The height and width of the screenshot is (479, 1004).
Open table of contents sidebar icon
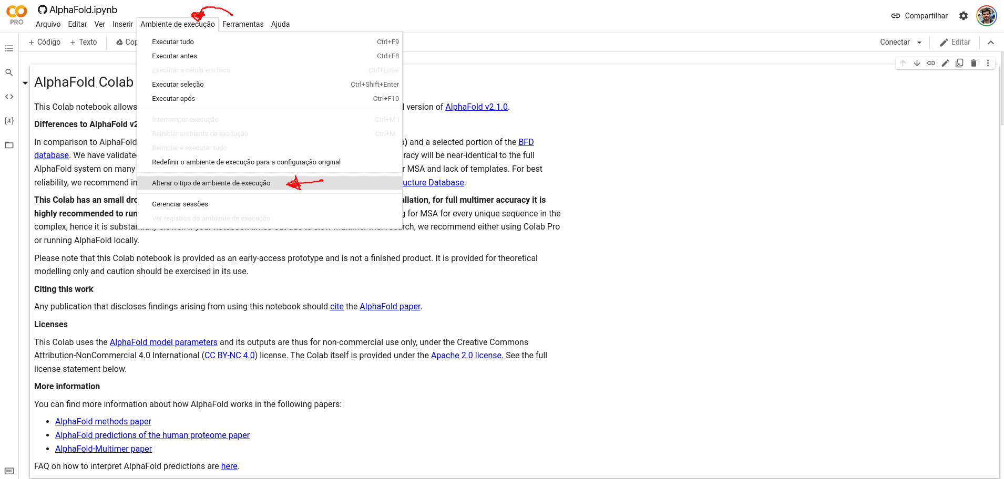(9, 48)
